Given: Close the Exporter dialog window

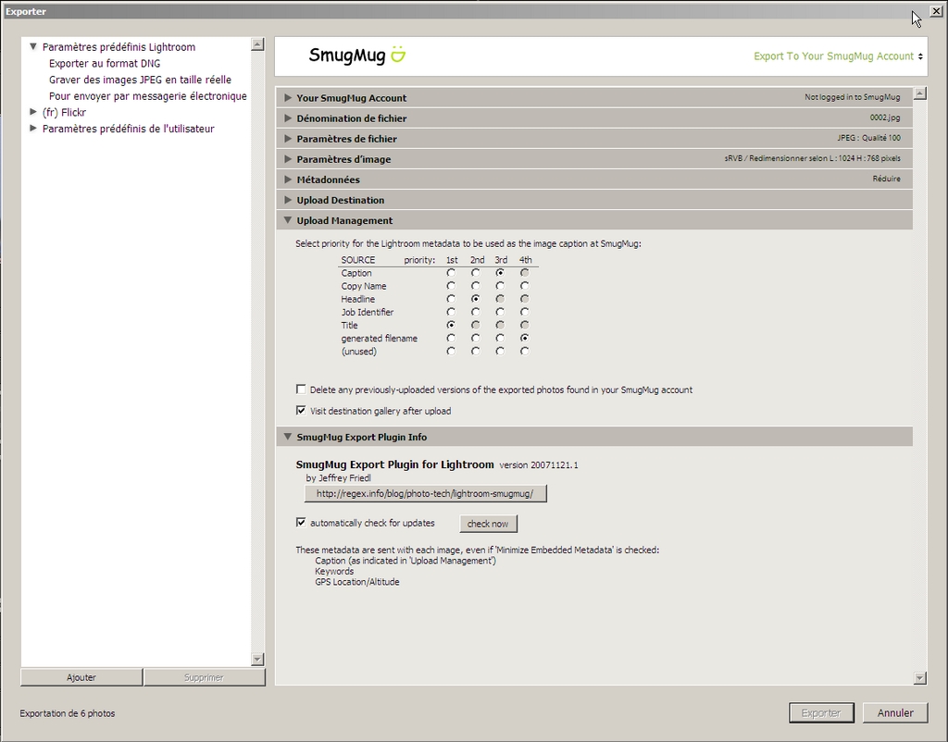Looking at the screenshot, I should pyautogui.click(x=936, y=11).
